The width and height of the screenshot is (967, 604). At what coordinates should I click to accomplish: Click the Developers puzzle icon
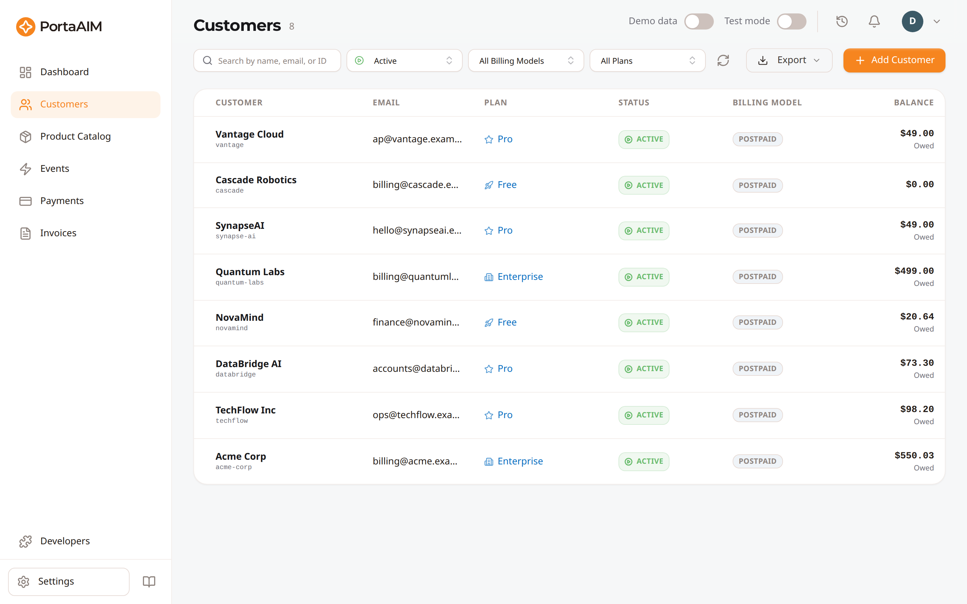click(26, 541)
